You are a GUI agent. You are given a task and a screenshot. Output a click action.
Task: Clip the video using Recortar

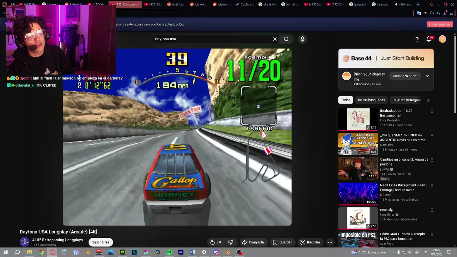point(310,242)
